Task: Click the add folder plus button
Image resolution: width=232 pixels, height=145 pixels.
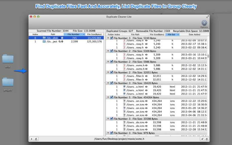Action: (x=32, y=139)
